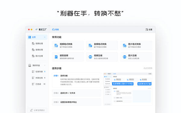The height and width of the screenshot is (113, 181).
Task: Open the 图片格式转换 function card
Action: tap(136, 46)
